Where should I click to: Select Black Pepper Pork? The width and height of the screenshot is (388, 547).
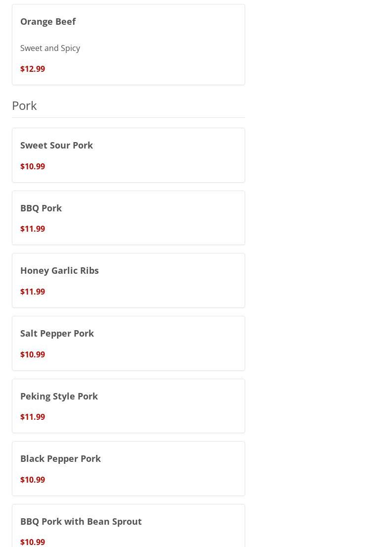pyautogui.click(x=60, y=458)
